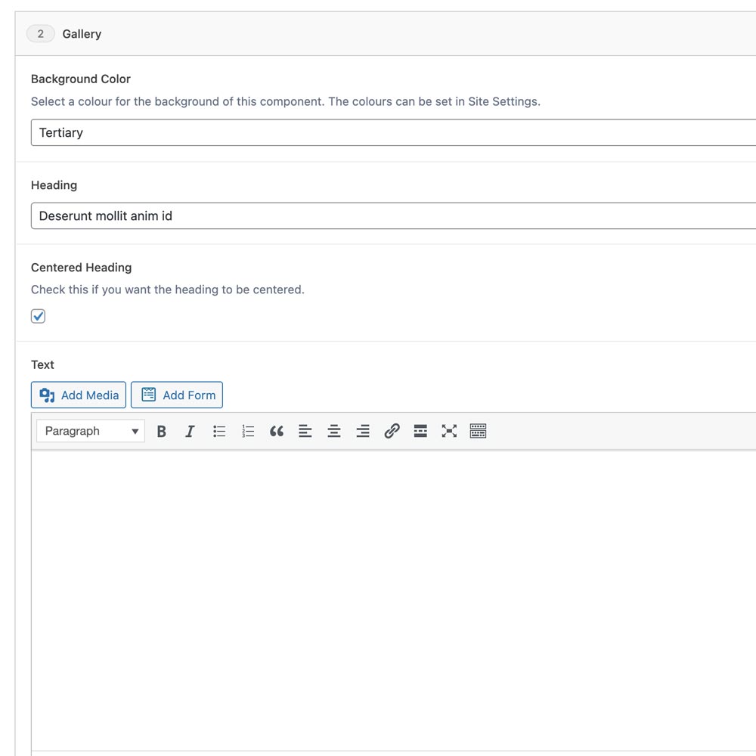Toggle the editor toolbar (kitchen sink)
Viewport: 756px width, 756px height.
(x=478, y=431)
